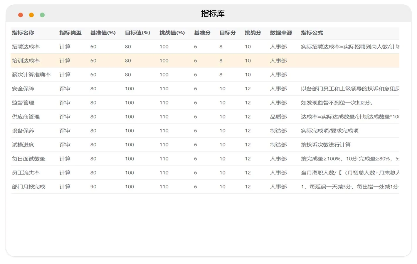Click the 基准值(%) column header
This screenshot has height=264, width=417.
click(103, 33)
